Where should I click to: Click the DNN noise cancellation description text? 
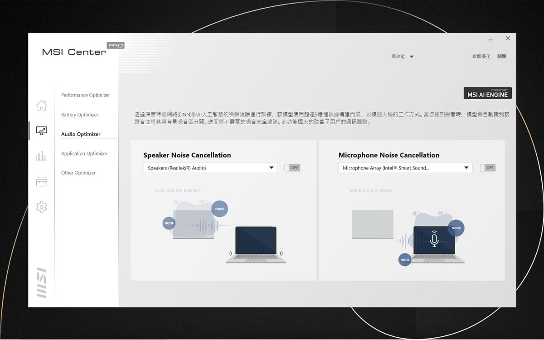[322, 118]
